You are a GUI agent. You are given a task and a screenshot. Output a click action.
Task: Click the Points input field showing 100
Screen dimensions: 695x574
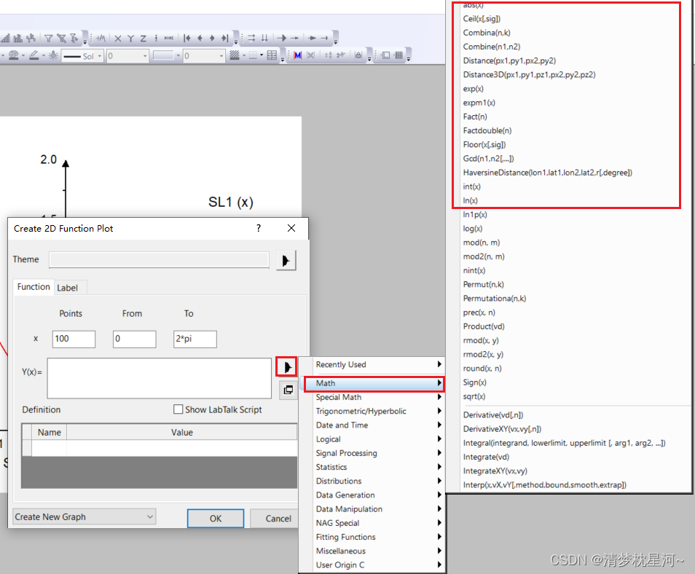click(x=74, y=339)
